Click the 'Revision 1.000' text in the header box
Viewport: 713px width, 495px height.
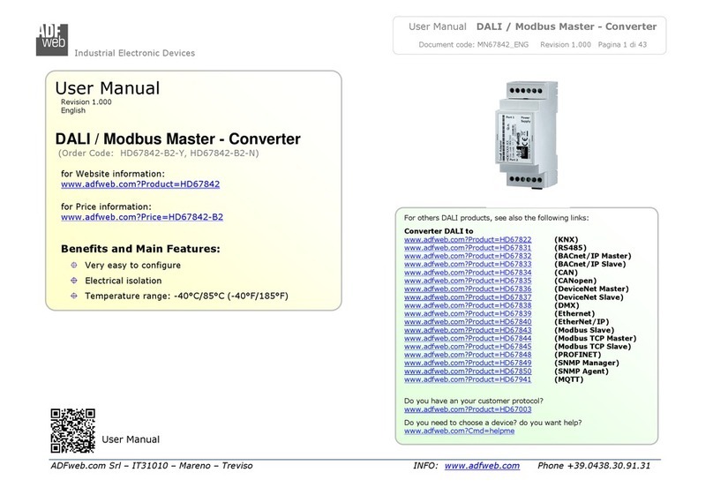click(x=566, y=44)
